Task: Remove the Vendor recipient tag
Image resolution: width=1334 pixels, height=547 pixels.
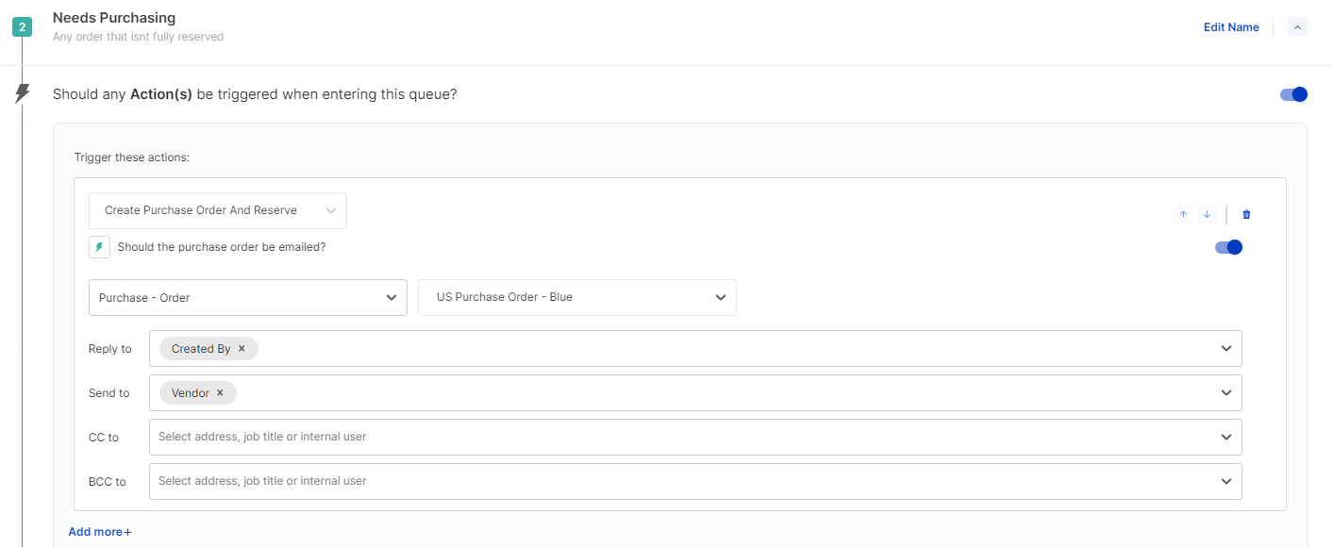Action: 220,393
